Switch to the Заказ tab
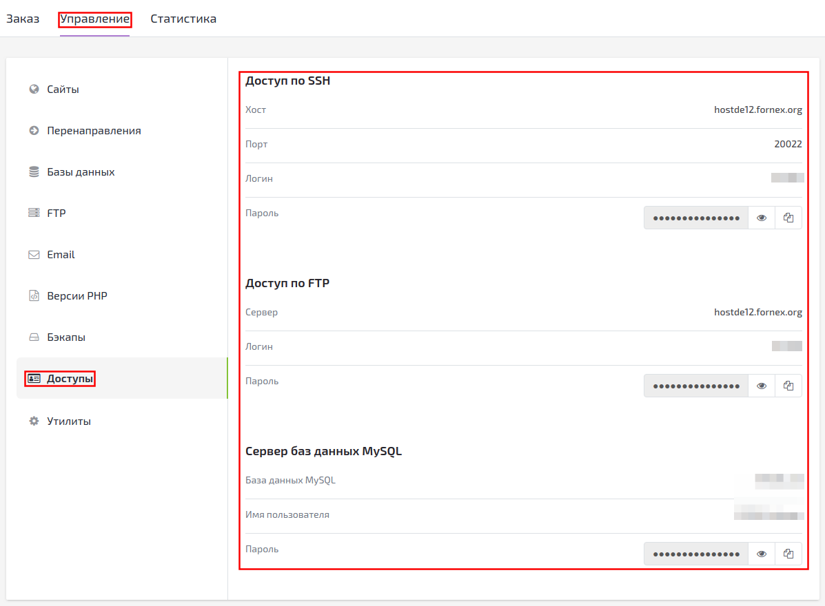Screen dimensions: 825x606 coord(23,19)
